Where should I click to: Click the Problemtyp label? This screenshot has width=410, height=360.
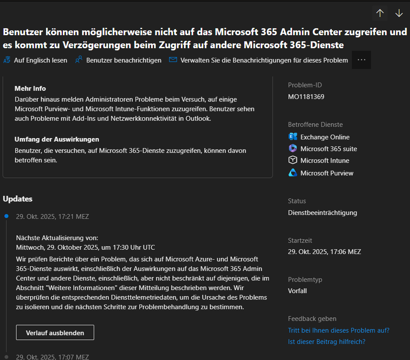click(305, 279)
